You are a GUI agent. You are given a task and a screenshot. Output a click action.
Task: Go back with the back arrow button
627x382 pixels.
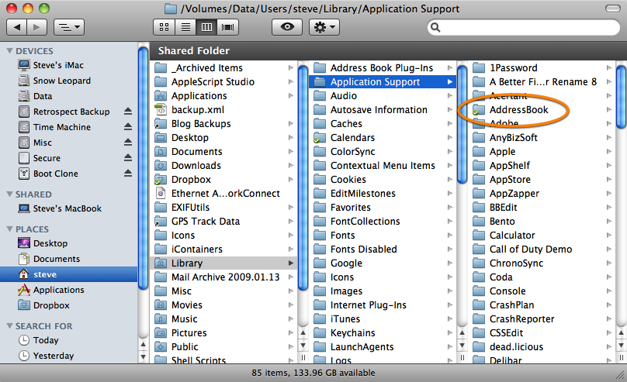[x=17, y=27]
